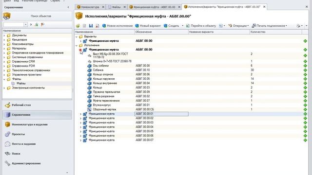Screen dimensions: 312x175
Task: Click Перейти к объекту button
Action: tap(201, 26)
